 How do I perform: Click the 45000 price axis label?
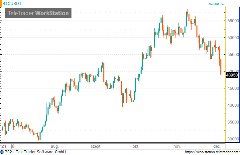(233, 88)
